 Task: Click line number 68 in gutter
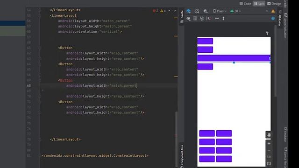[28, 86]
